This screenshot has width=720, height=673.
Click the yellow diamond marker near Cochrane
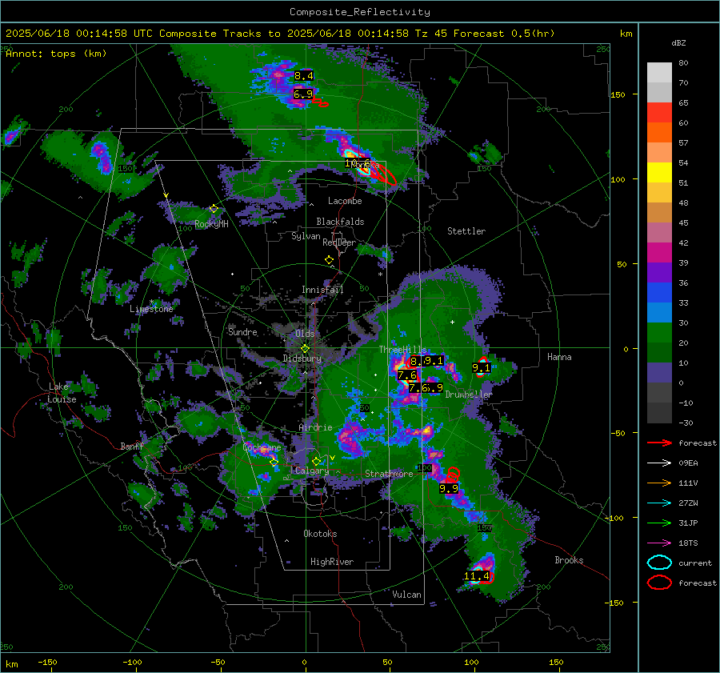tap(274, 463)
